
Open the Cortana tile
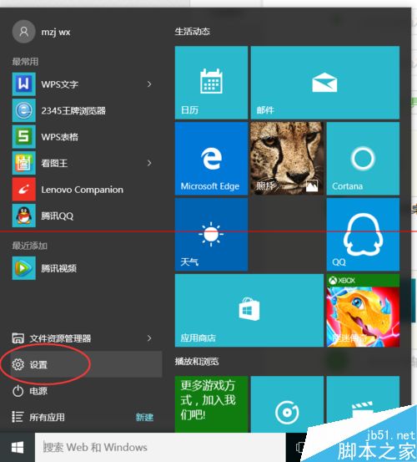coord(363,159)
